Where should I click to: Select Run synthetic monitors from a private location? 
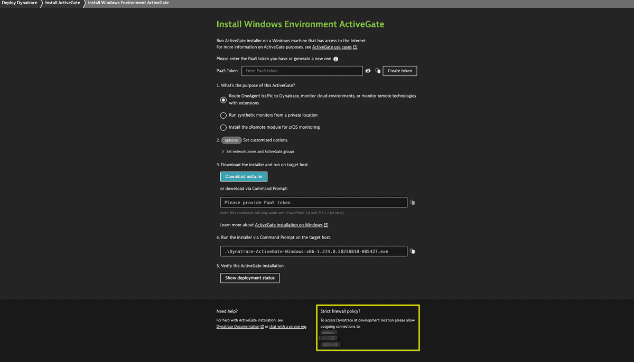[x=223, y=115]
